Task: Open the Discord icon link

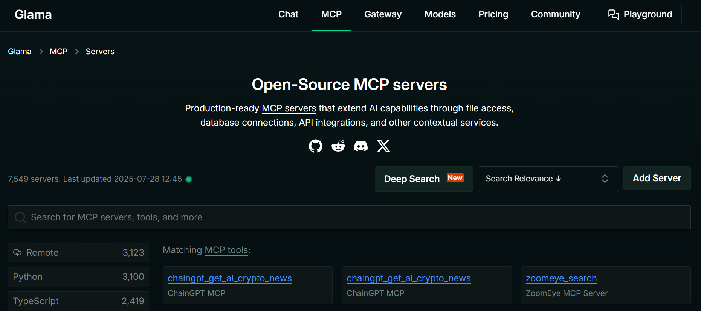Action: [360, 146]
